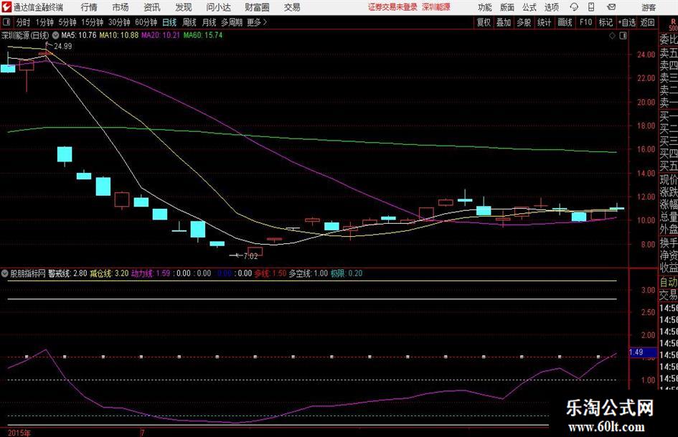Switch to the 60分钟 period
The image size is (678, 437).
(x=146, y=22)
